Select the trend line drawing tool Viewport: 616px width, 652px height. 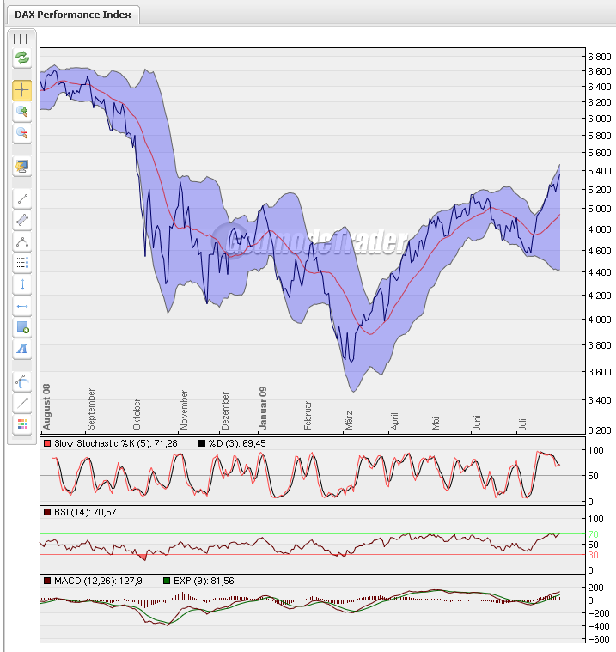point(21,199)
